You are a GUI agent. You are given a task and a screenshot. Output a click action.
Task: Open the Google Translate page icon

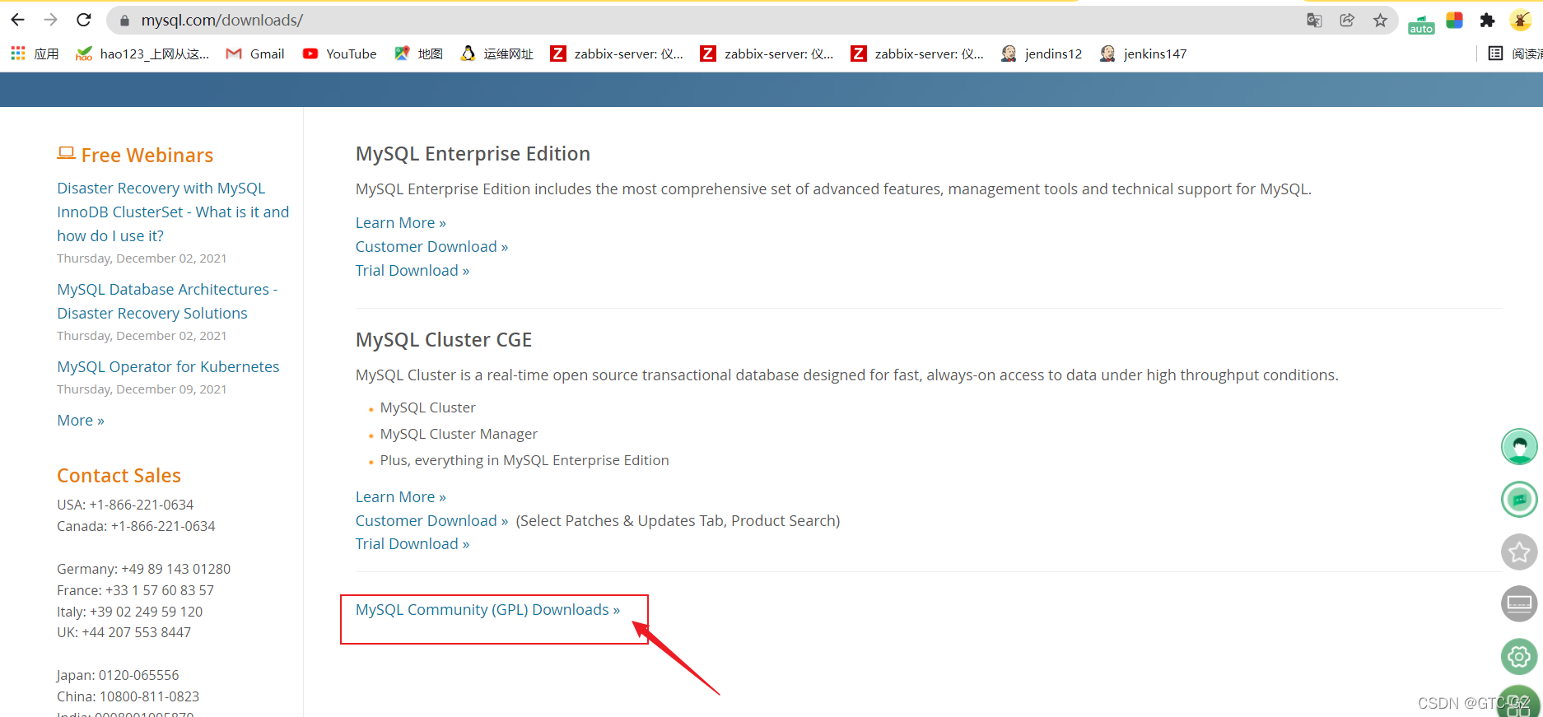[x=1314, y=21]
